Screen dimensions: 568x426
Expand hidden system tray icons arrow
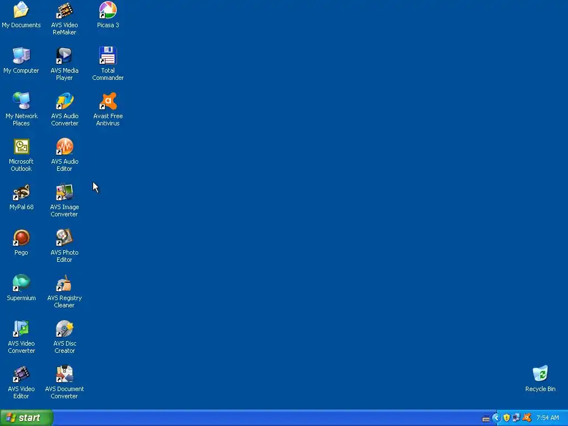(496, 418)
